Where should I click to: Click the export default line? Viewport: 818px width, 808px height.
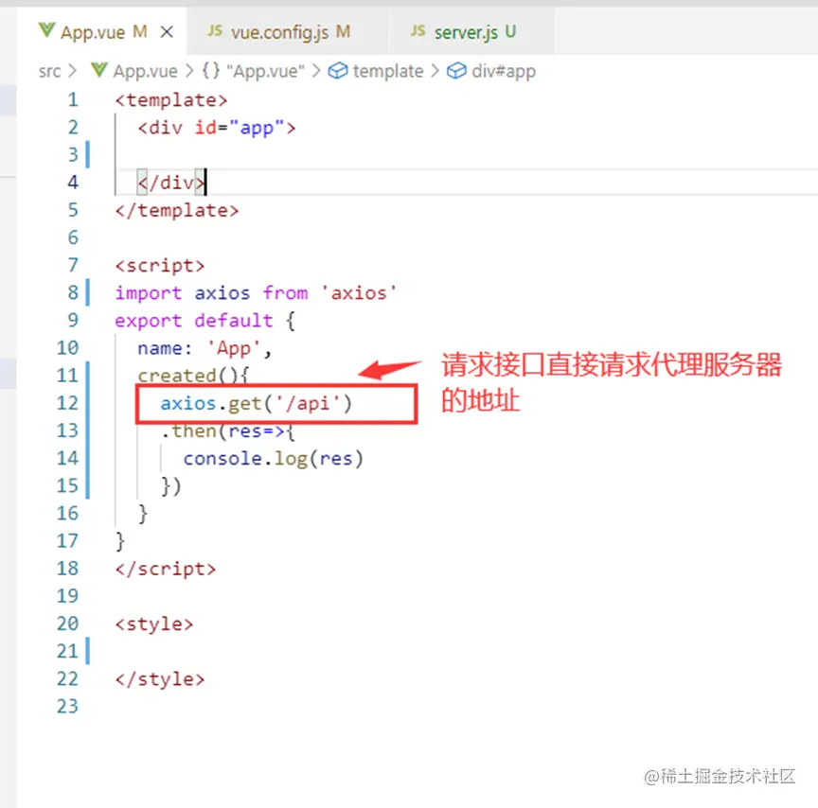[205, 321]
